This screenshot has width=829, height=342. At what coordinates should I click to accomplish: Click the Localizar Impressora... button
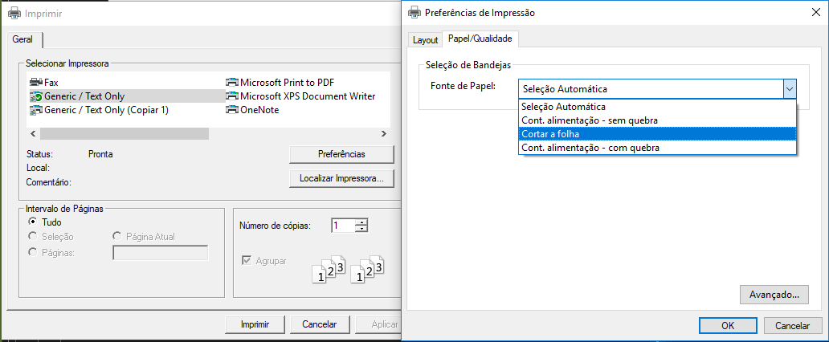click(x=341, y=179)
